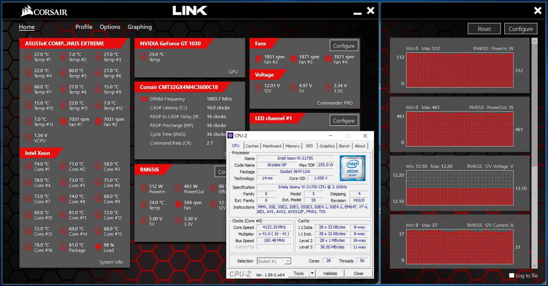
Task: Click the Temp #1 thermometer icon
Action: 29,56
